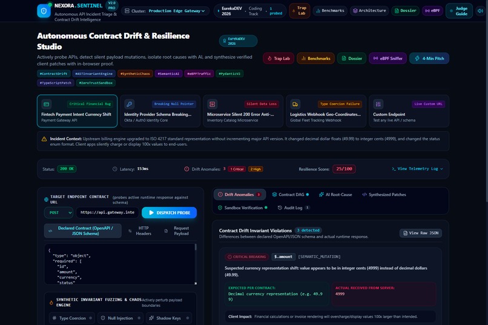Select the #SyntheticChaos tag
This screenshot has width=488, height=325.
coord(135,74)
